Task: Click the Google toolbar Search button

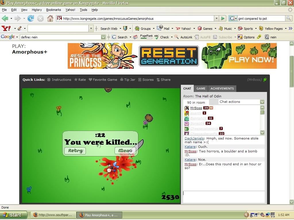Action: click(120, 37)
